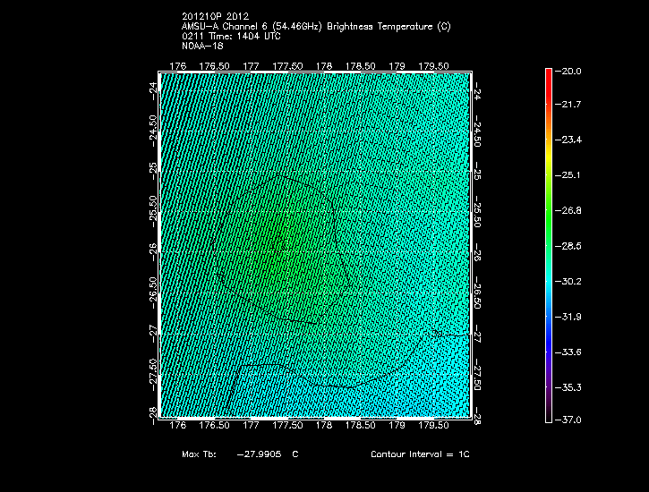Click the -26 latitude label on left axis
649x492 pixels.
[x=152, y=248]
